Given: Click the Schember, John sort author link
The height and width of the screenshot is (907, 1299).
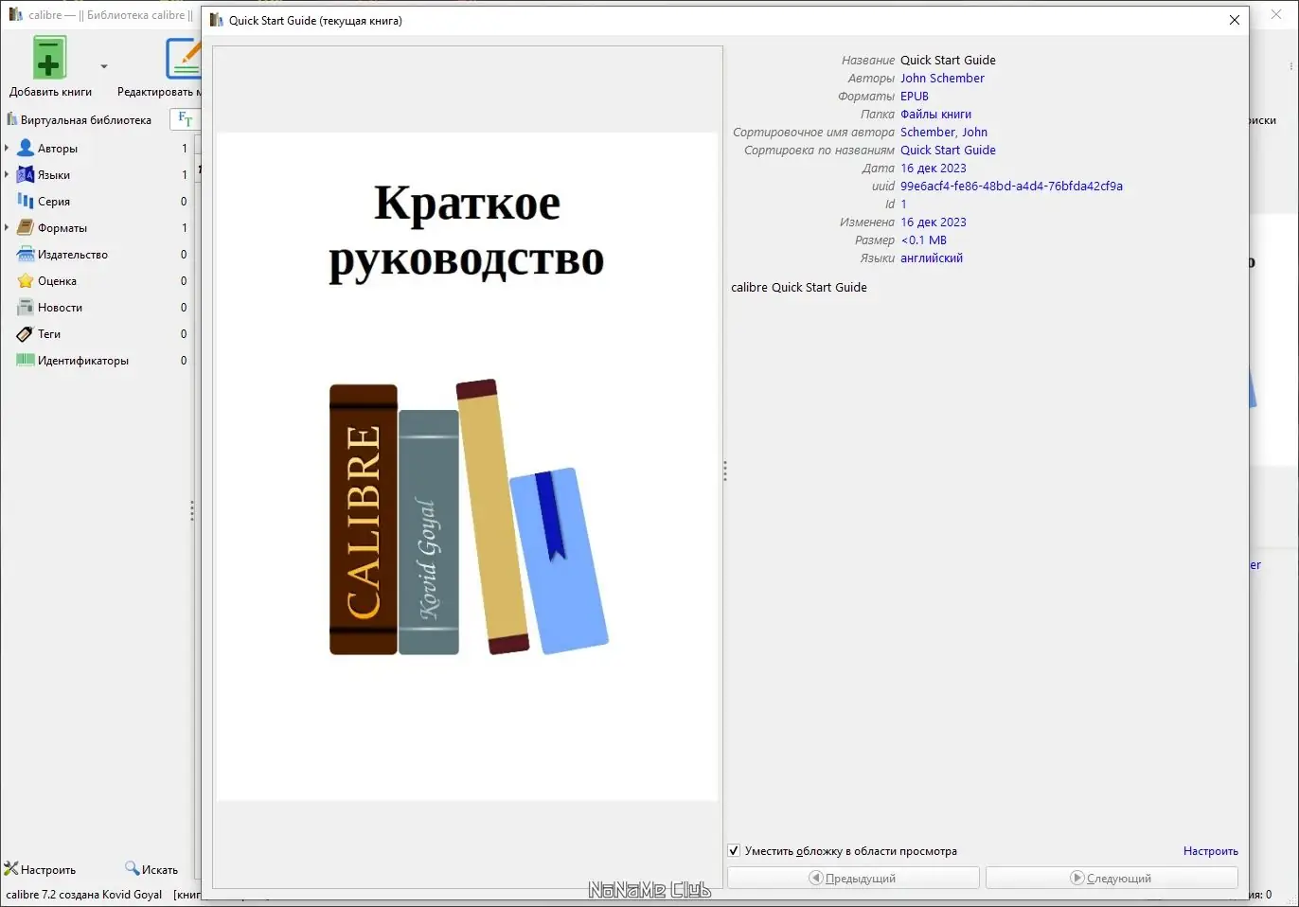Looking at the screenshot, I should (x=944, y=133).
